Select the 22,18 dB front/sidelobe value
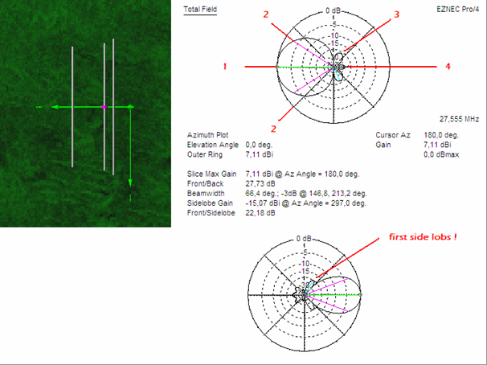 260,213
